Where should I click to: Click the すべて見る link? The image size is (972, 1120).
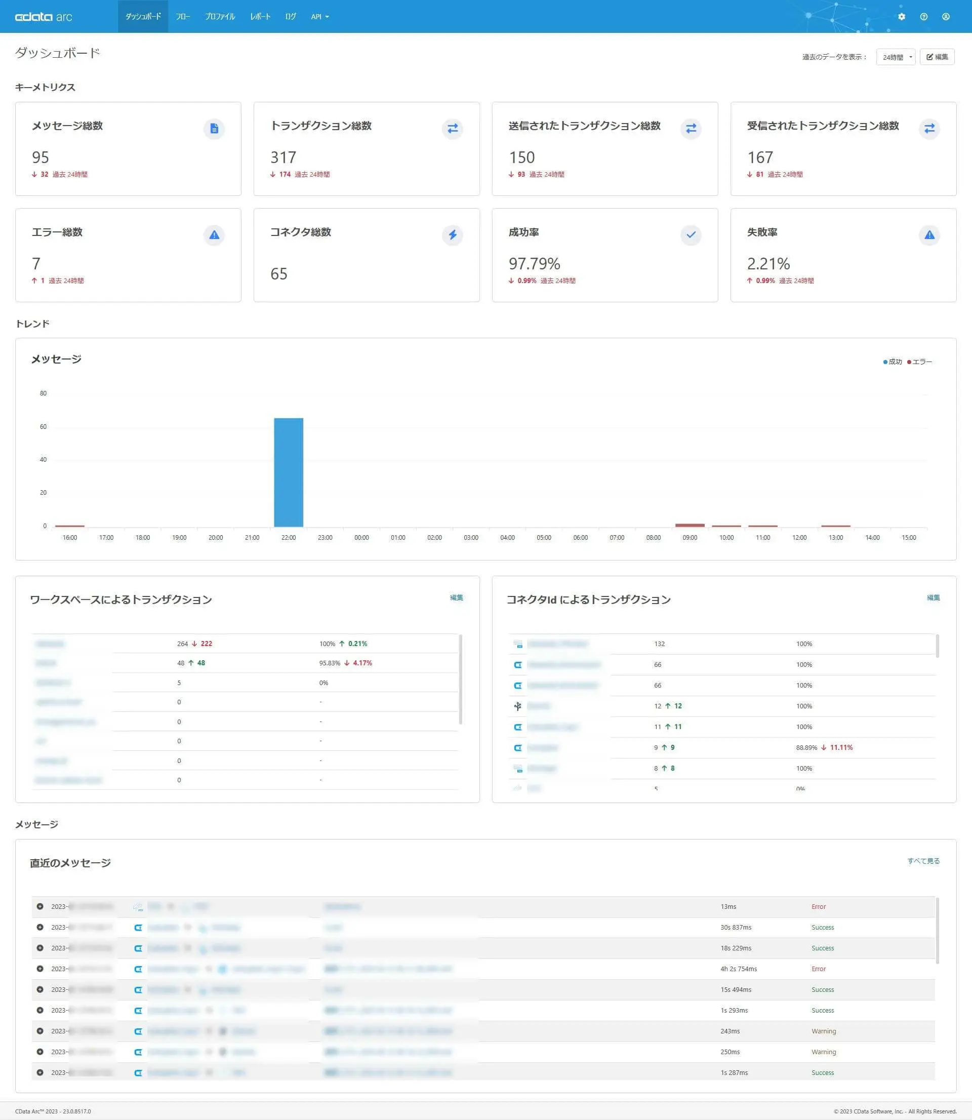point(923,861)
